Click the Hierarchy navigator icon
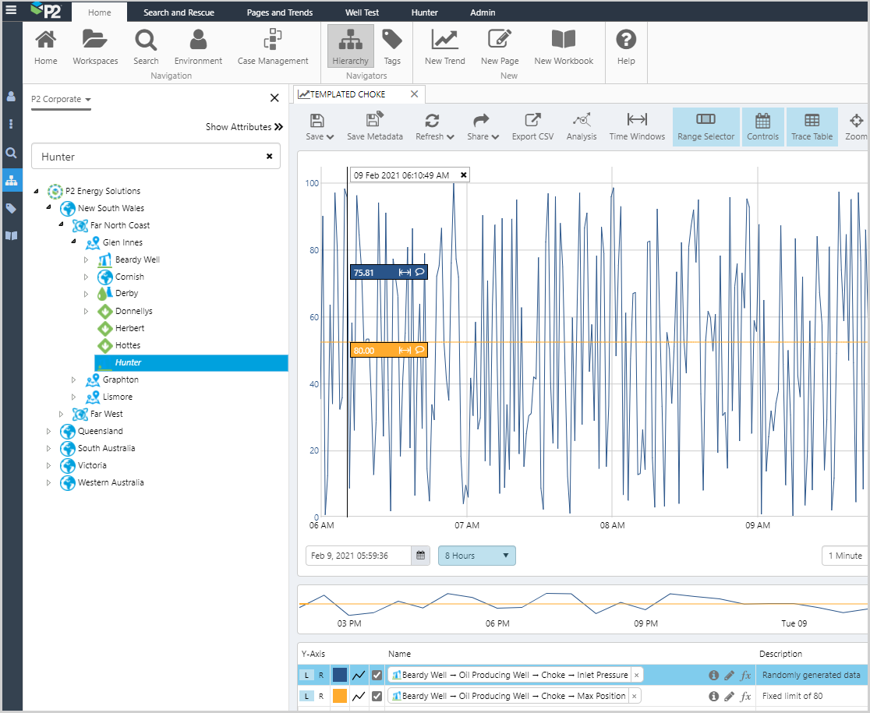Screen dimensions: 870x713 pos(350,47)
